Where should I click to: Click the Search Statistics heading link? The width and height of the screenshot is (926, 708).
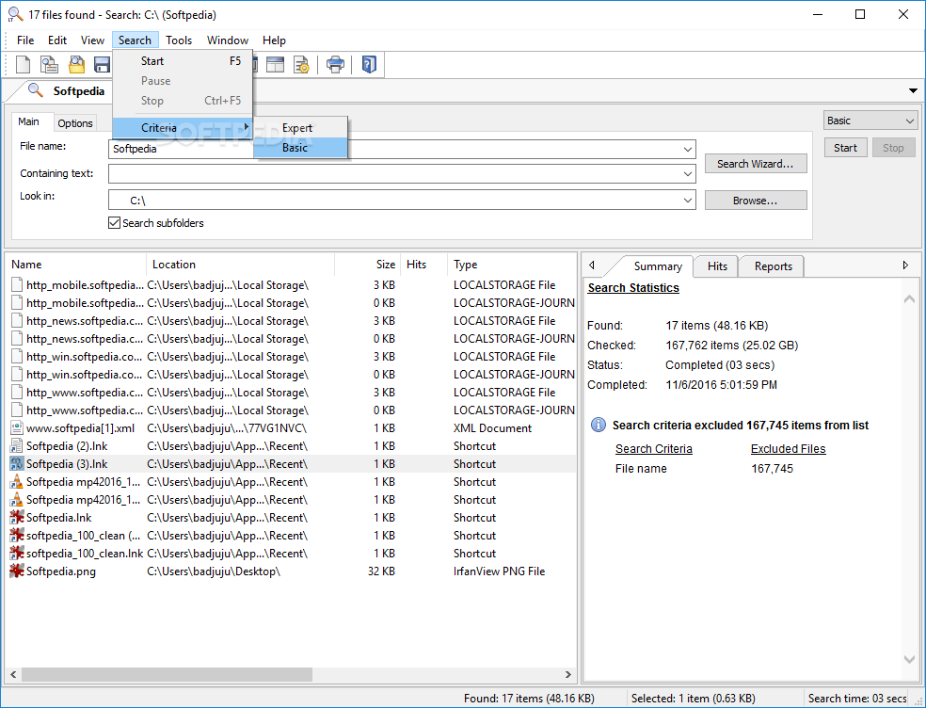click(x=633, y=288)
